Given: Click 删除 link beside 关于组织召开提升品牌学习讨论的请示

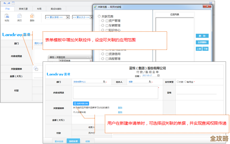Looking at the screenshot, I should [120, 108].
